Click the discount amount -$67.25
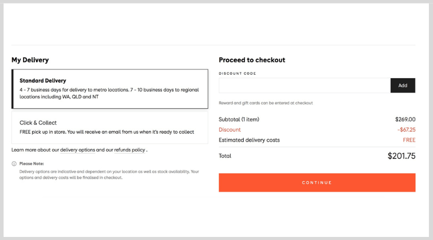Viewport: 433px width, 240px height. coord(406,130)
